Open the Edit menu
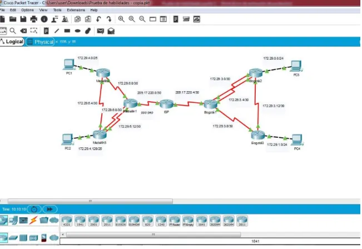 click(x=13, y=10)
